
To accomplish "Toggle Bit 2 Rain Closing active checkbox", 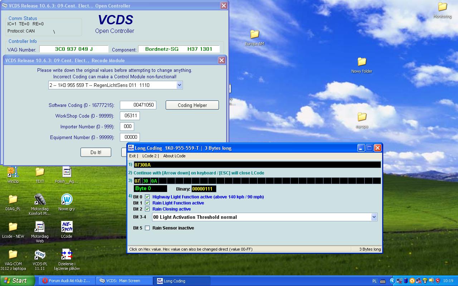I will coord(147,209).
